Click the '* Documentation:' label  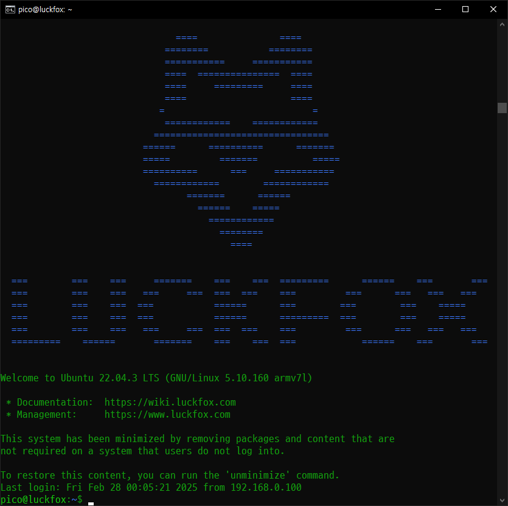49,402
